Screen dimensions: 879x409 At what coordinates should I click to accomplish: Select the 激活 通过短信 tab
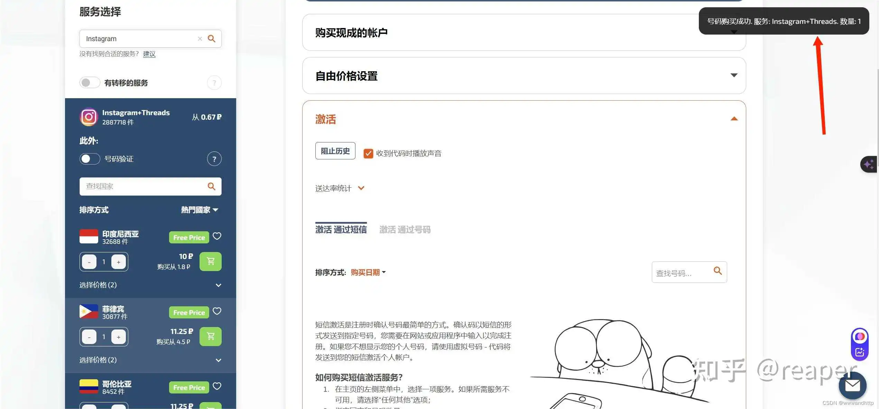(x=341, y=230)
